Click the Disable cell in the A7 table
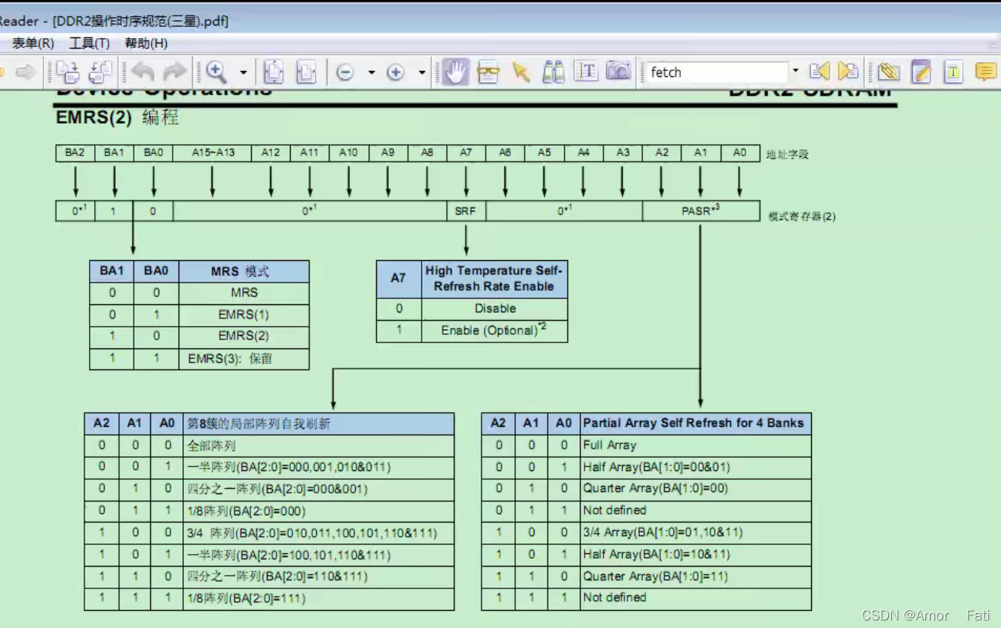 tap(494, 308)
